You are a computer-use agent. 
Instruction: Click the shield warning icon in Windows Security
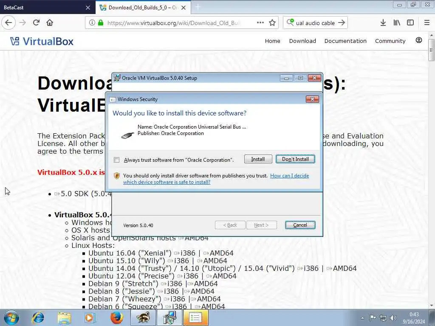pyautogui.click(x=117, y=176)
